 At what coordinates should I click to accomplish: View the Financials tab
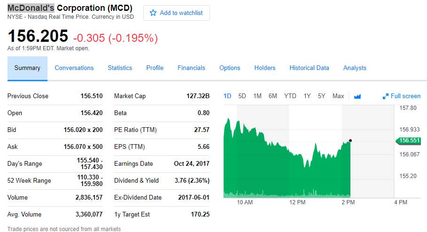(x=191, y=68)
